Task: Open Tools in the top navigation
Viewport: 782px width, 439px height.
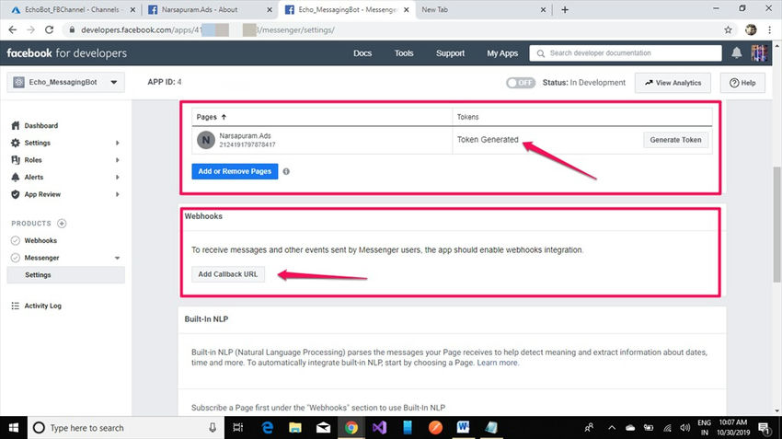Action: tap(404, 52)
